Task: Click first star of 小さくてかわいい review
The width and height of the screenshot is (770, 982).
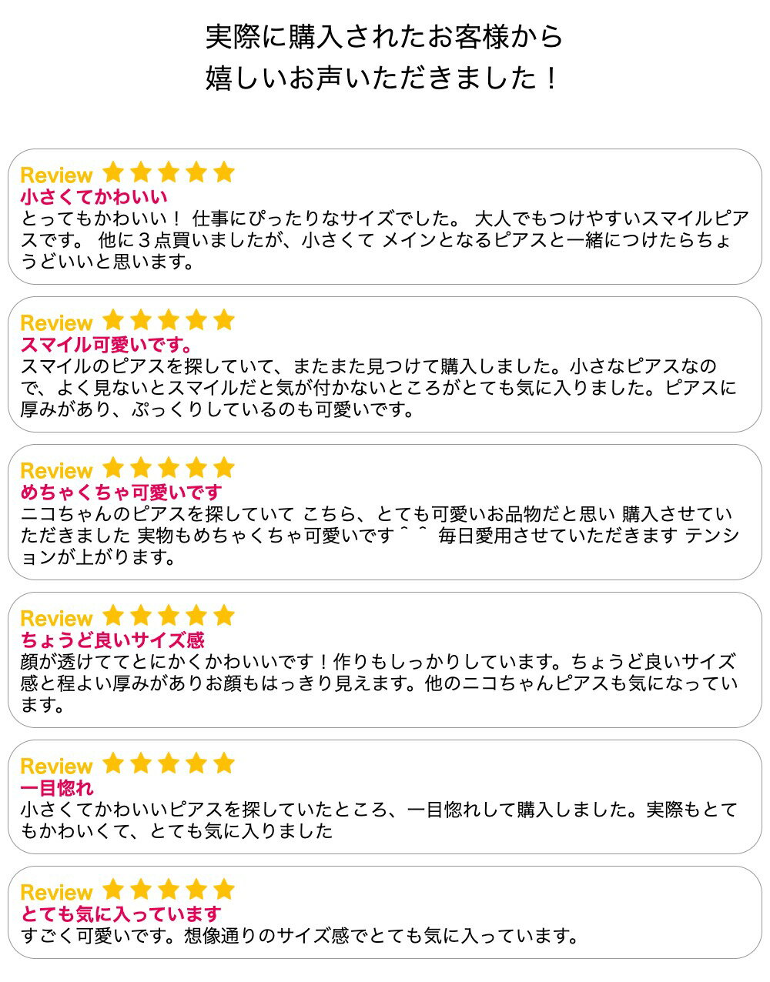Action: click(113, 172)
